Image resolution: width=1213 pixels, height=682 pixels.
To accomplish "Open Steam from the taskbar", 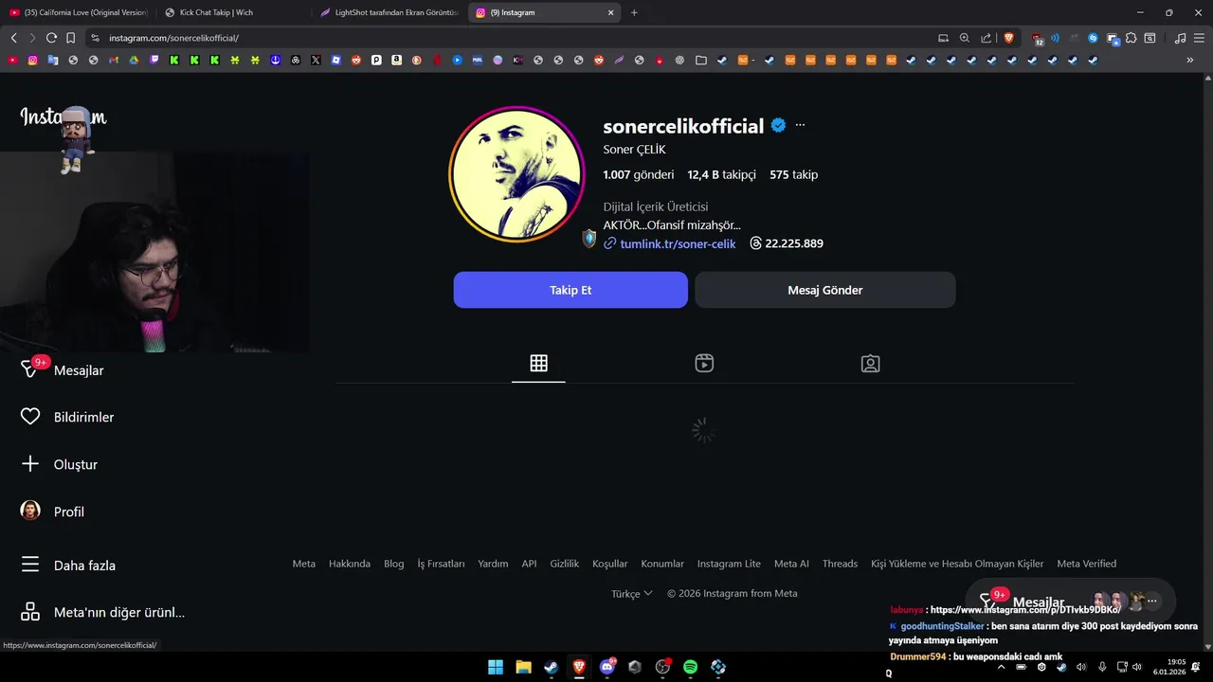I will pos(551,667).
